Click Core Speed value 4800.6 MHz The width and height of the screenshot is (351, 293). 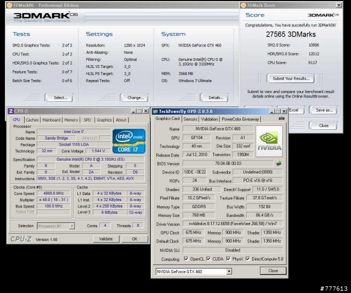[54, 193]
